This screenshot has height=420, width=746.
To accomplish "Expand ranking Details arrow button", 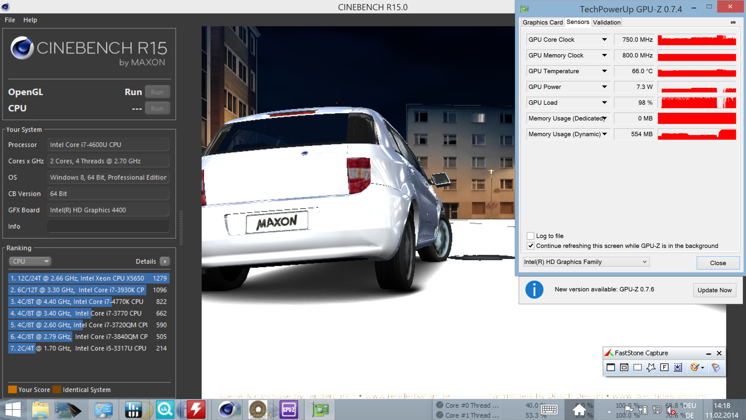I will (x=165, y=262).
